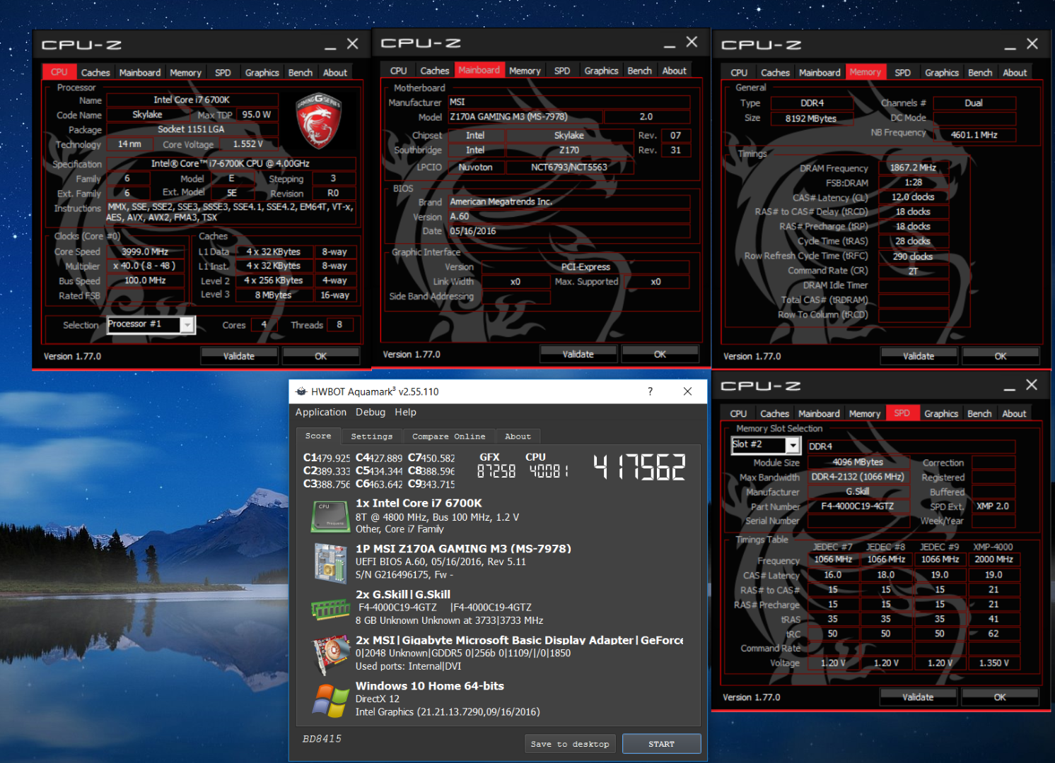
Task: Open the Application menu in Aquamark
Action: 321,412
